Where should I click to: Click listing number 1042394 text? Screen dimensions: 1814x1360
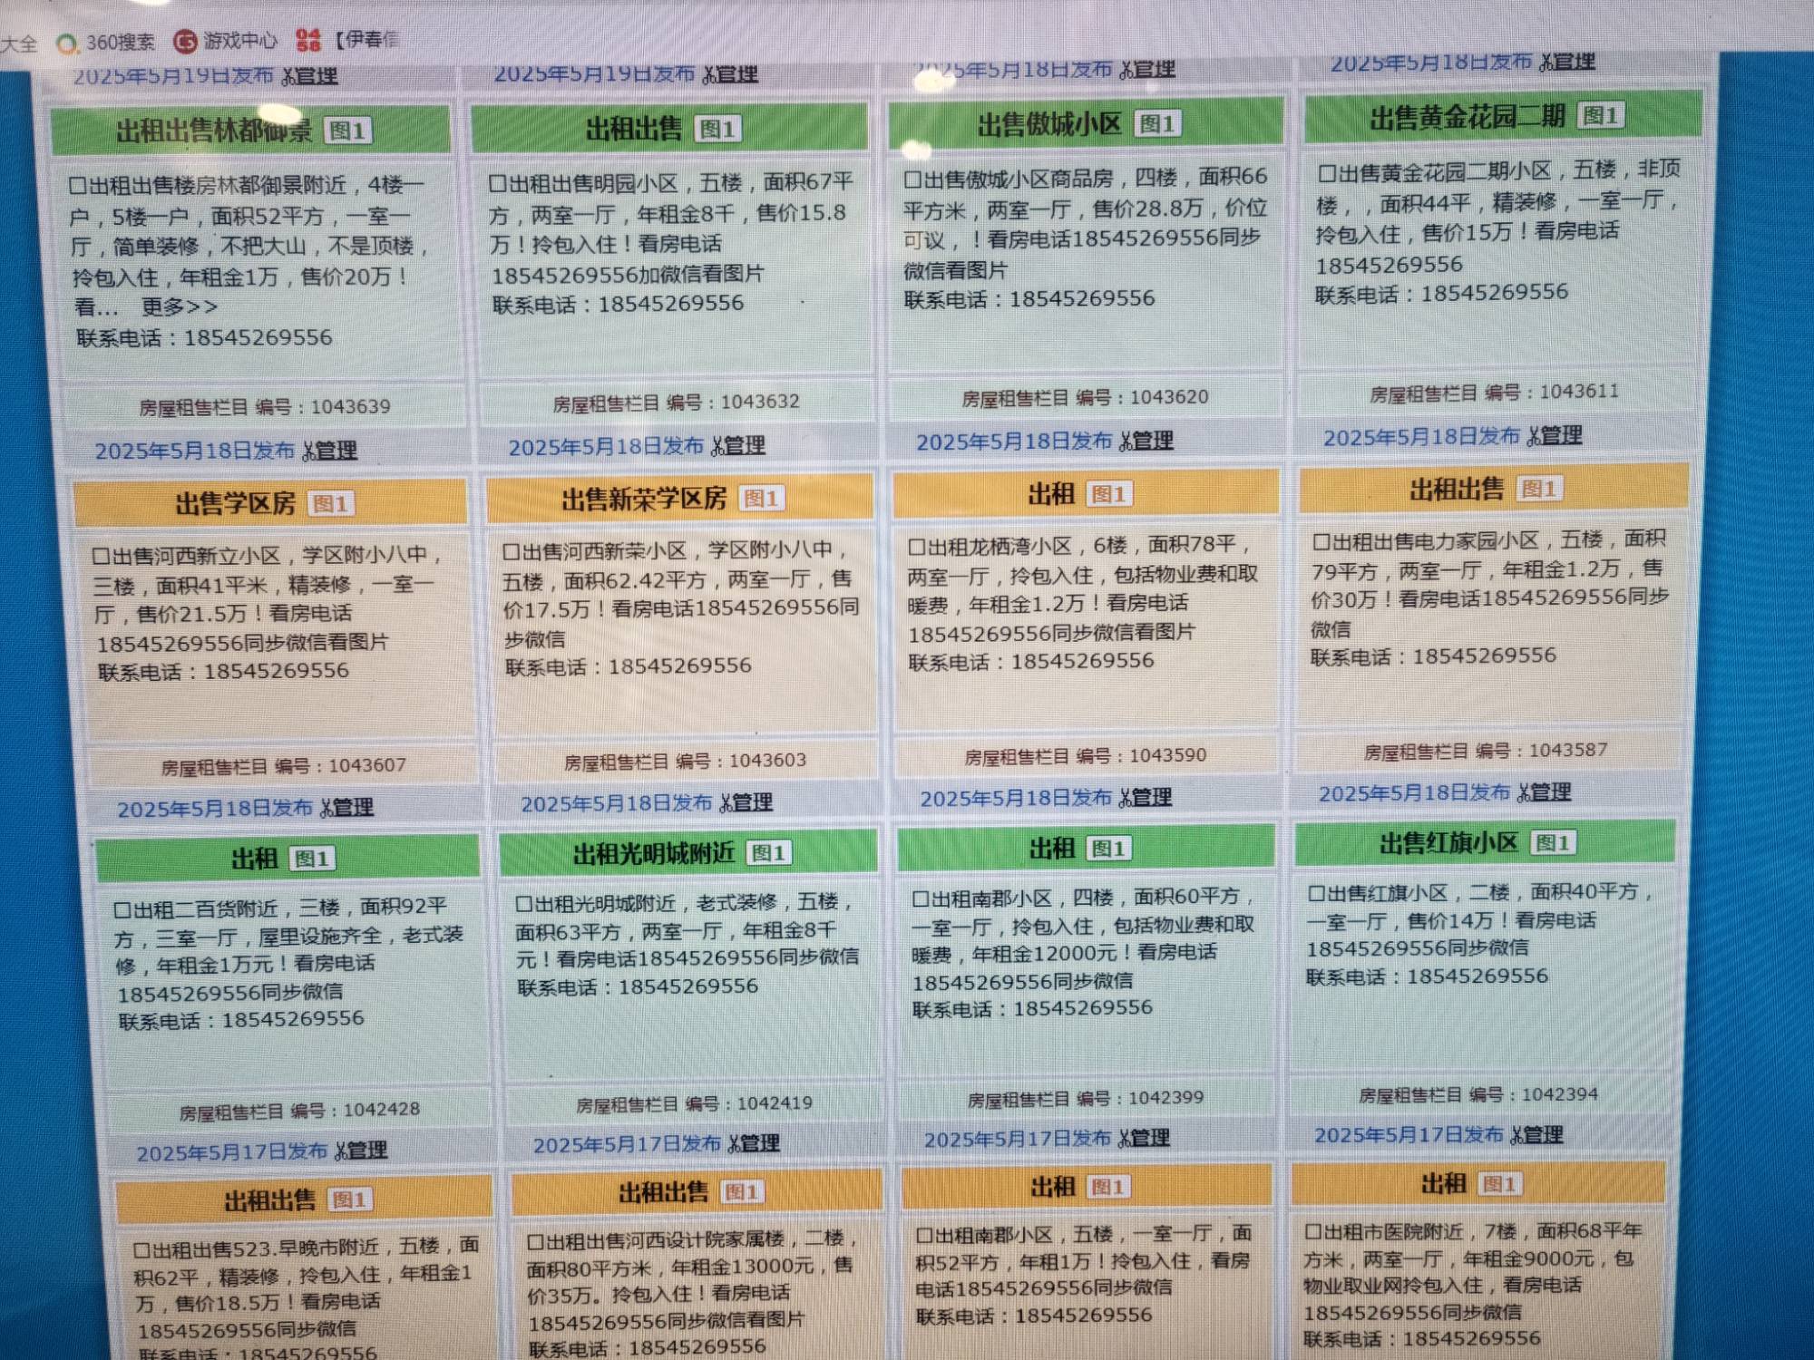(x=1559, y=1095)
